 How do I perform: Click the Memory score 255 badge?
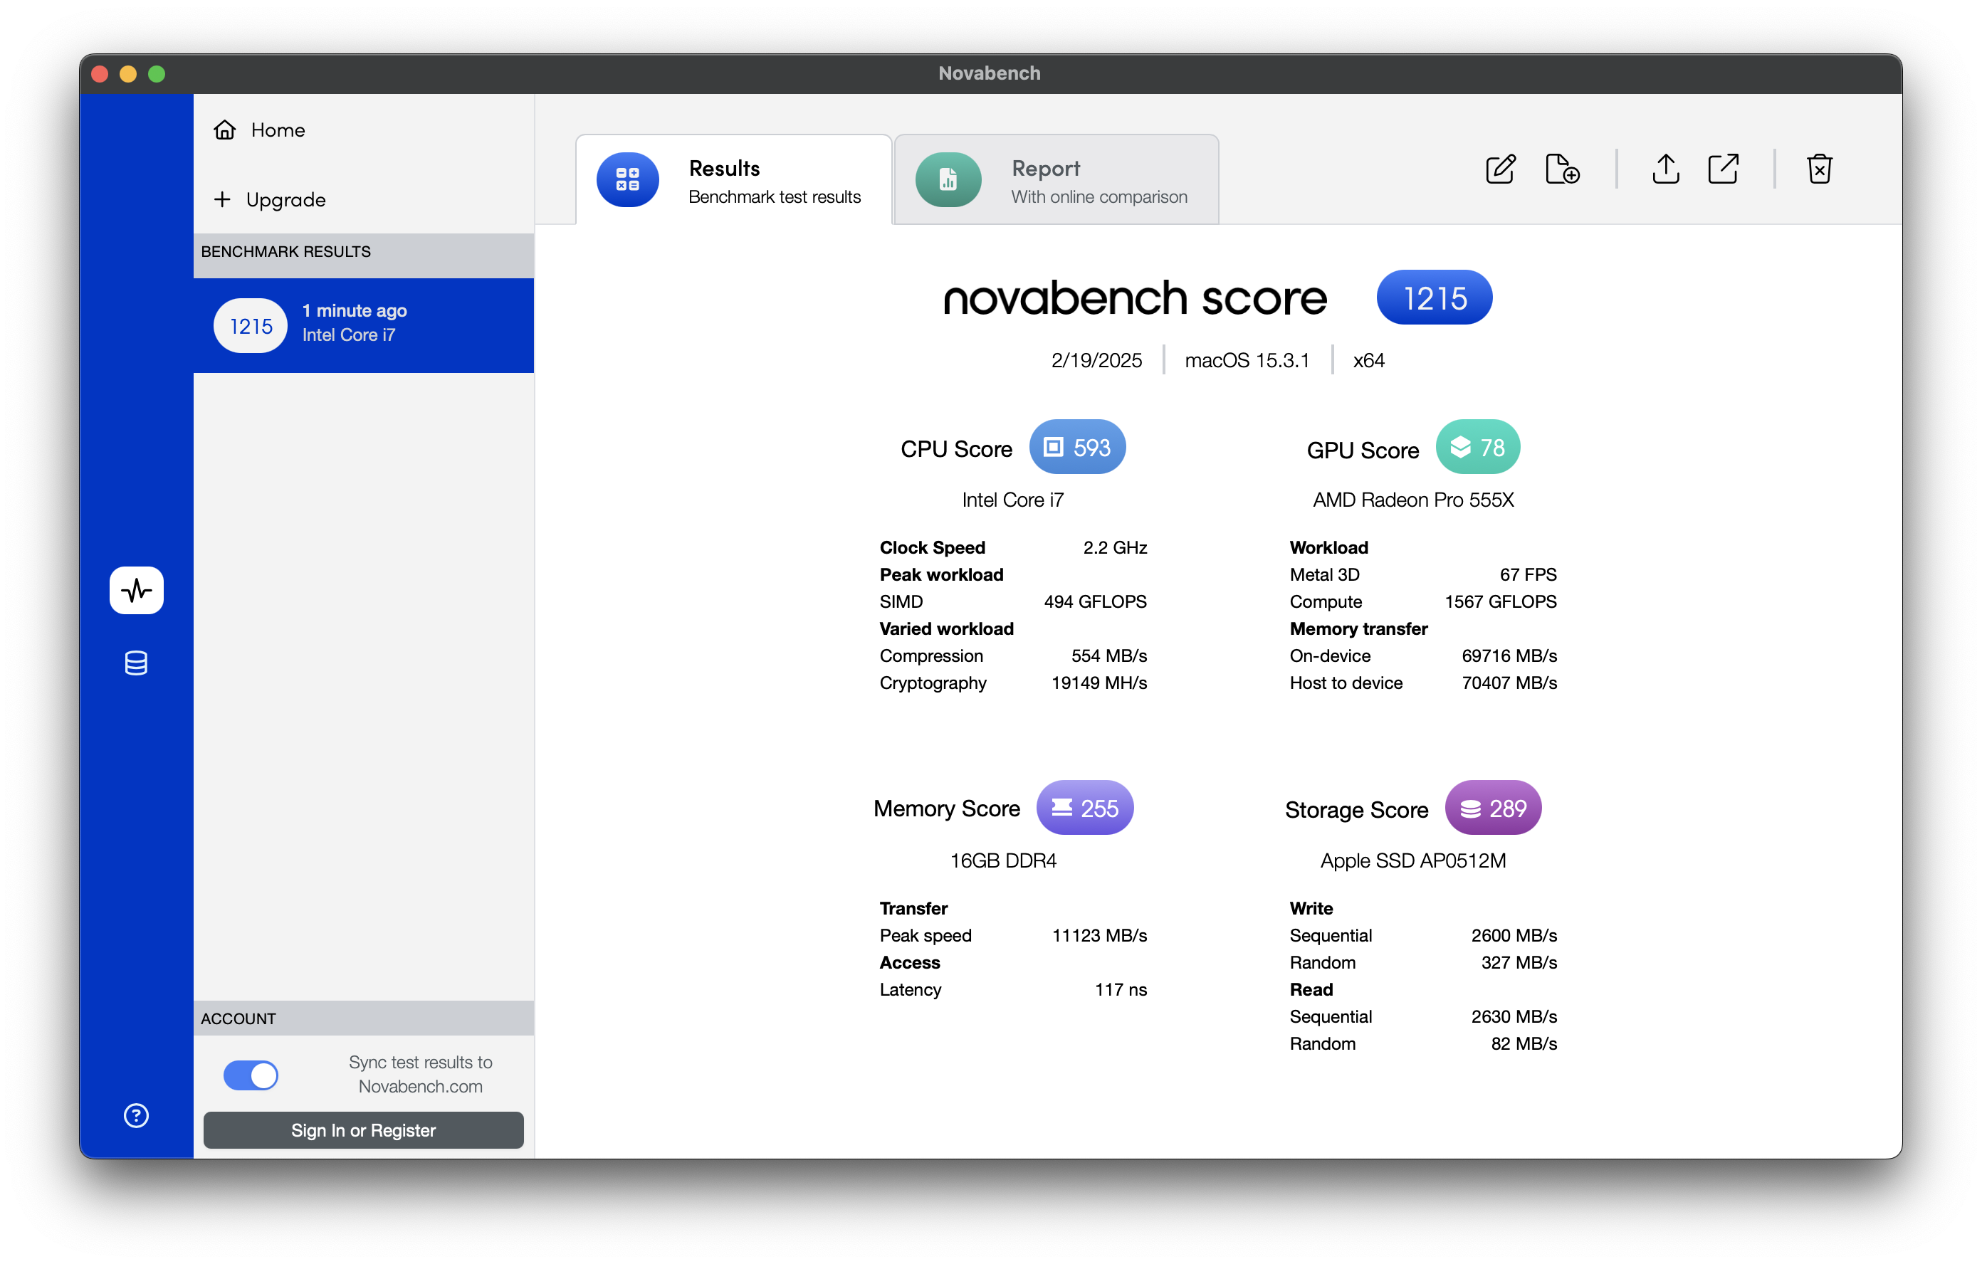1084,808
